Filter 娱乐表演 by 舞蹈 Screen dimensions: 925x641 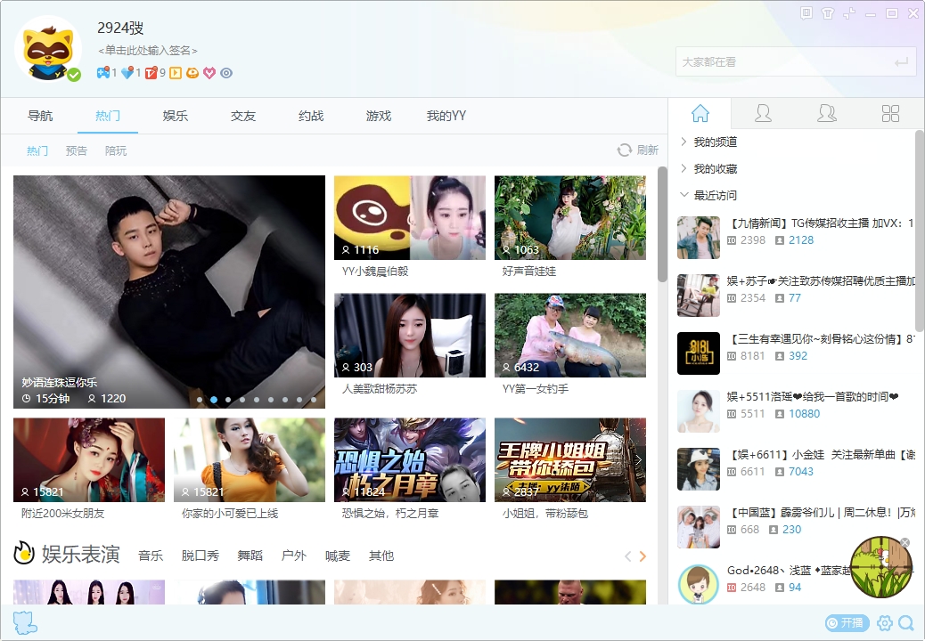(250, 556)
